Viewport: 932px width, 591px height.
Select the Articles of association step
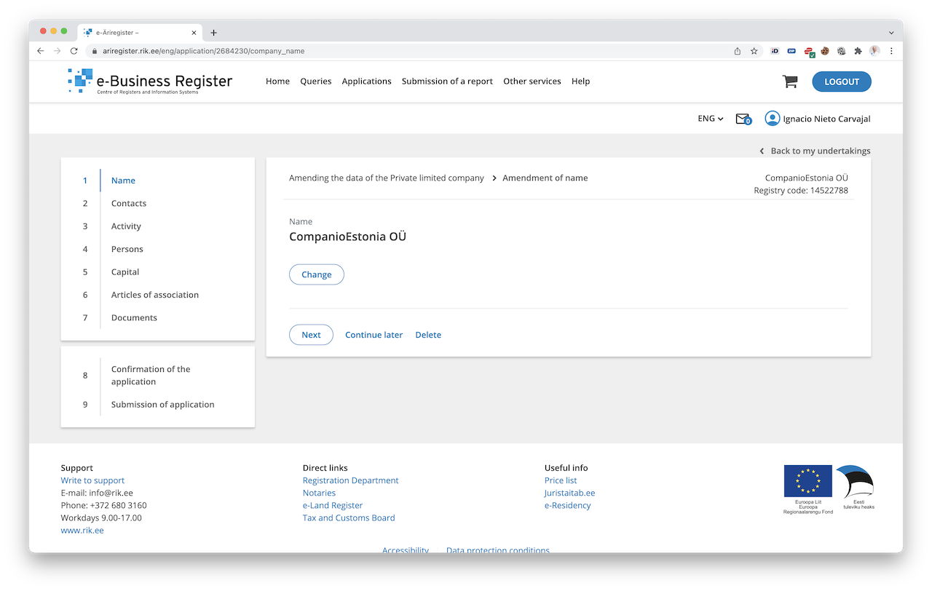coord(154,295)
